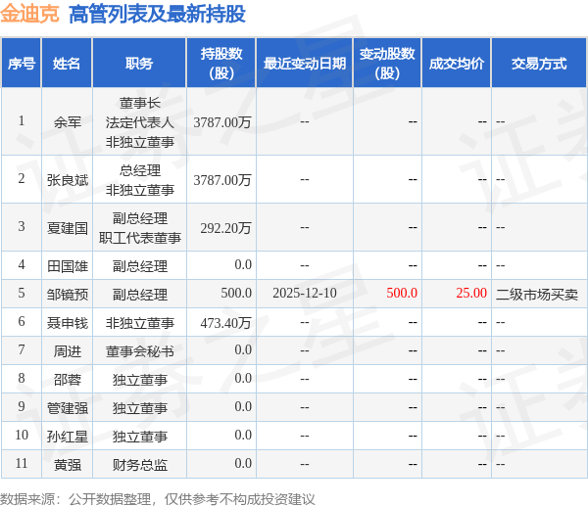Select the name 张良斌
This screenshot has height=508, width=588.
(x=68, y=180)
